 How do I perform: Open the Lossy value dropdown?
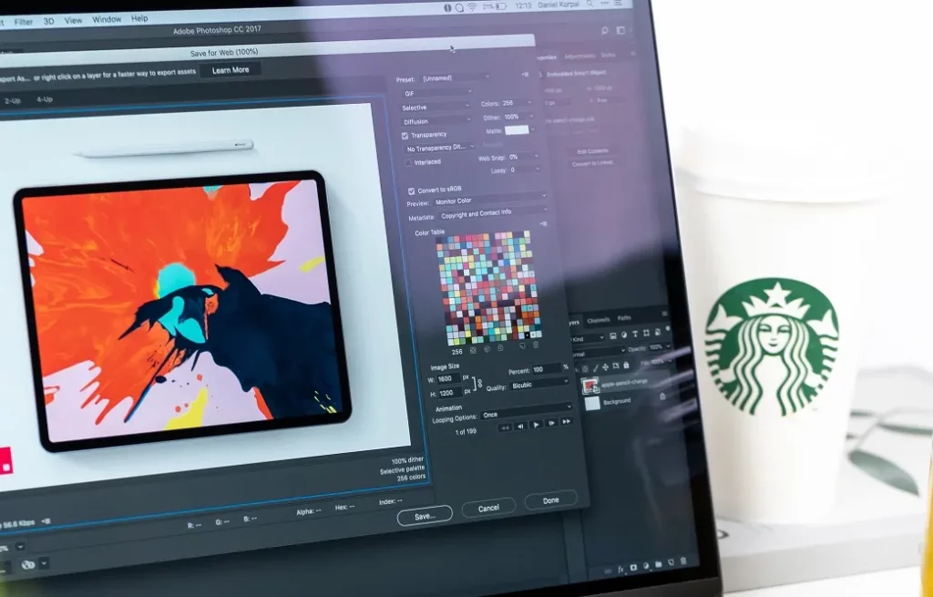pos(524,170)
